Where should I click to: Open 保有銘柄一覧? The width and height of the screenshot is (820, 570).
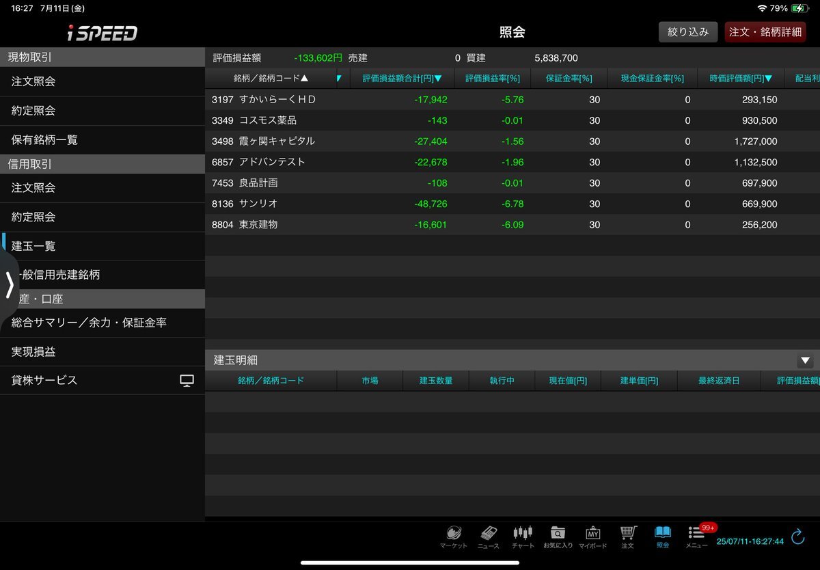(x=102, y=140)
